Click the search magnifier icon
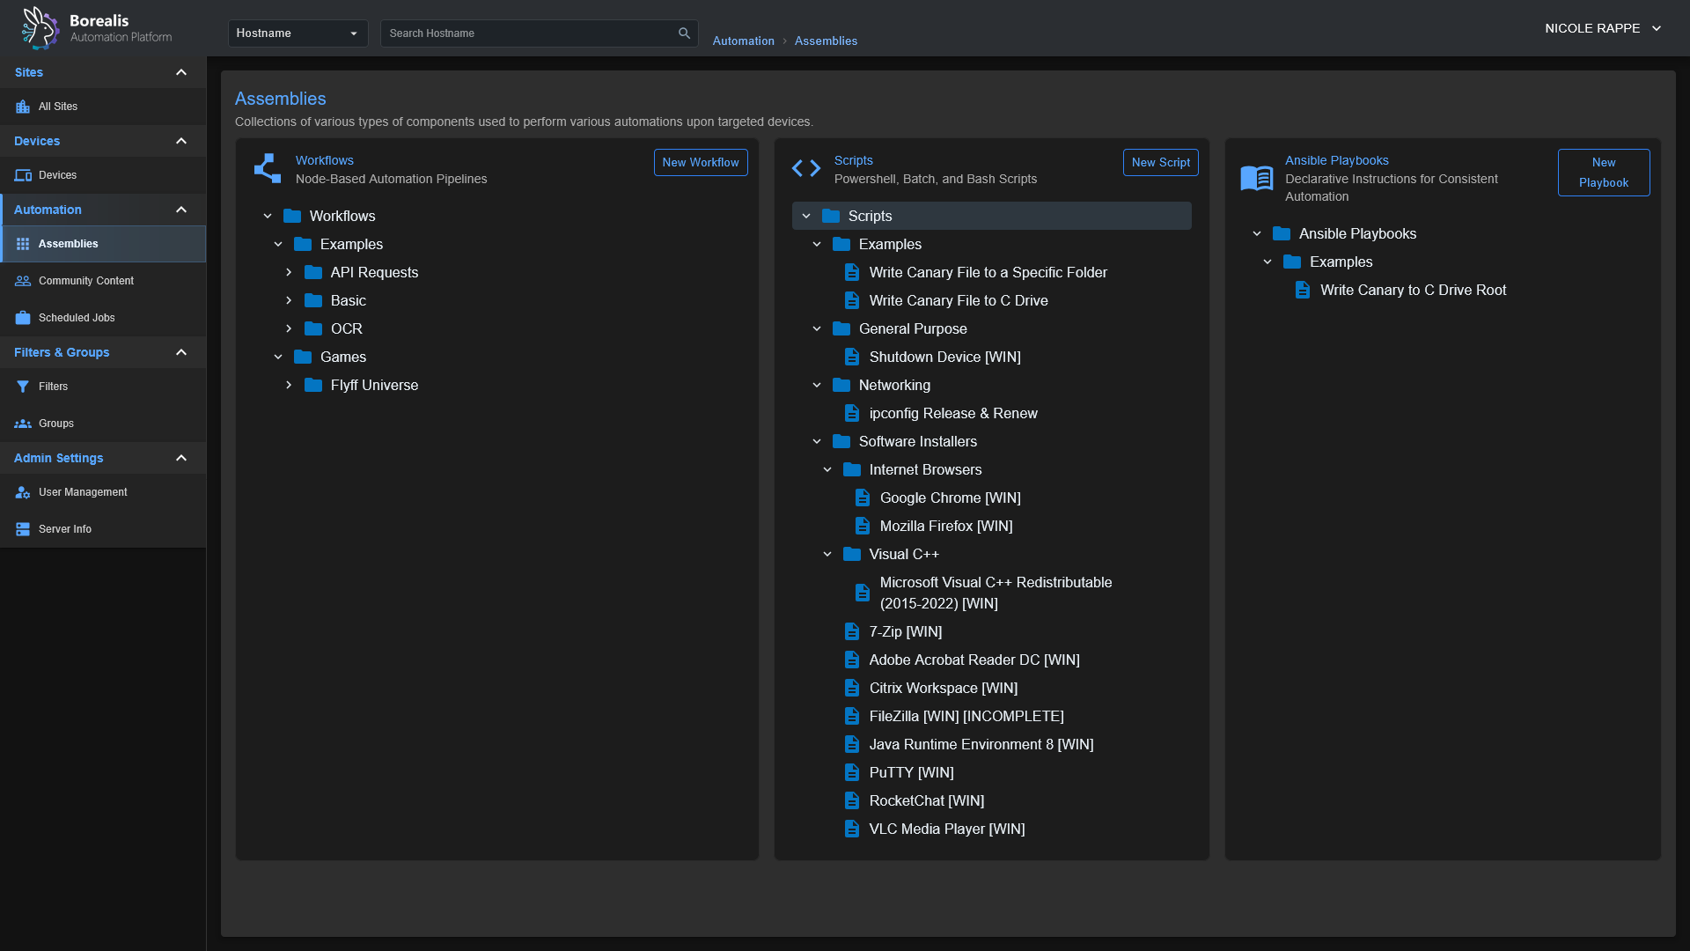Image resolution: width=1690 pixels, height=951 pixels. point(684,33)
